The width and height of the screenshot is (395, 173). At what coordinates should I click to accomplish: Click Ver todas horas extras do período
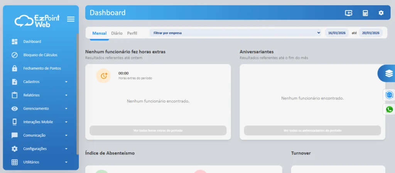point(158,131)
